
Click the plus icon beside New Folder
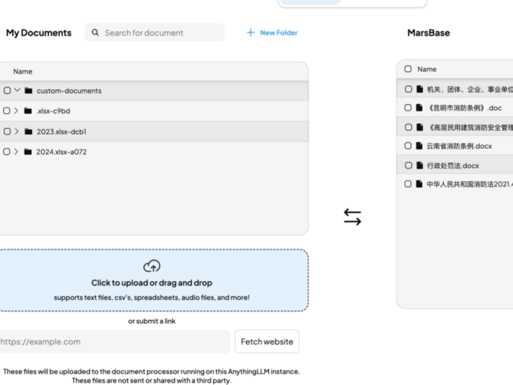[x=251, y=33]
